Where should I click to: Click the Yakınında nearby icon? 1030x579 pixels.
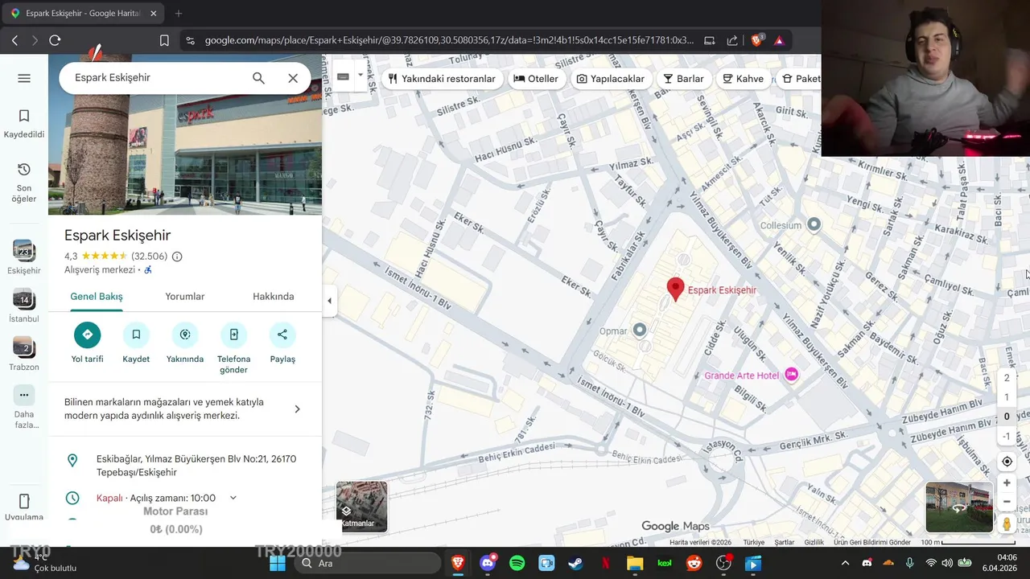[x=185, y=335]
